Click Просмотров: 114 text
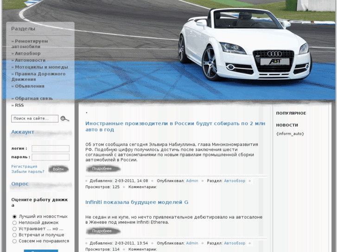The image size is (337, 252). tap(102, 249)
